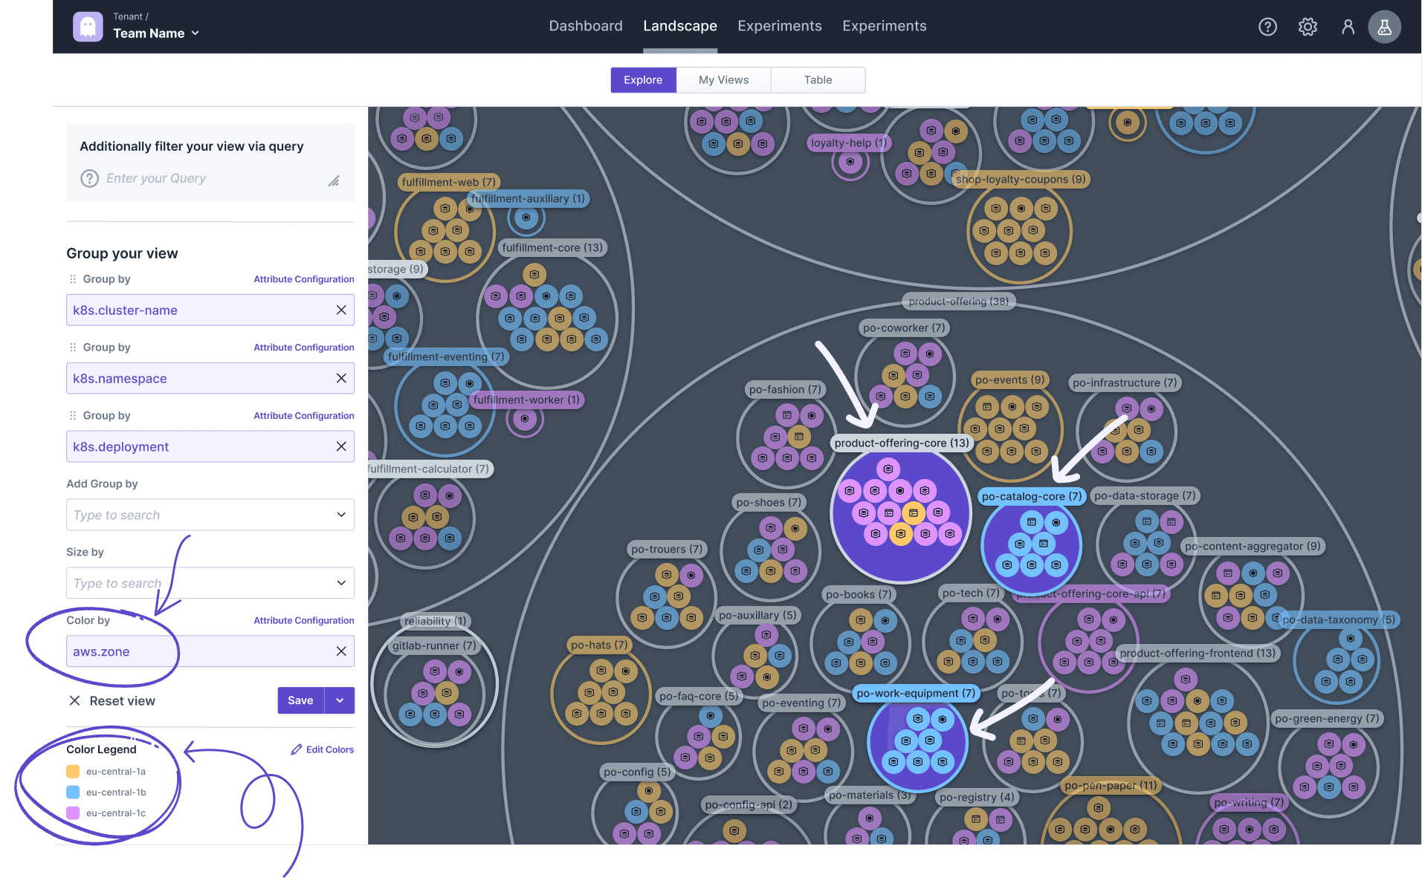Screen dimensions: 1422x892
Task: Click the query help icon
Action: [89, 178]
